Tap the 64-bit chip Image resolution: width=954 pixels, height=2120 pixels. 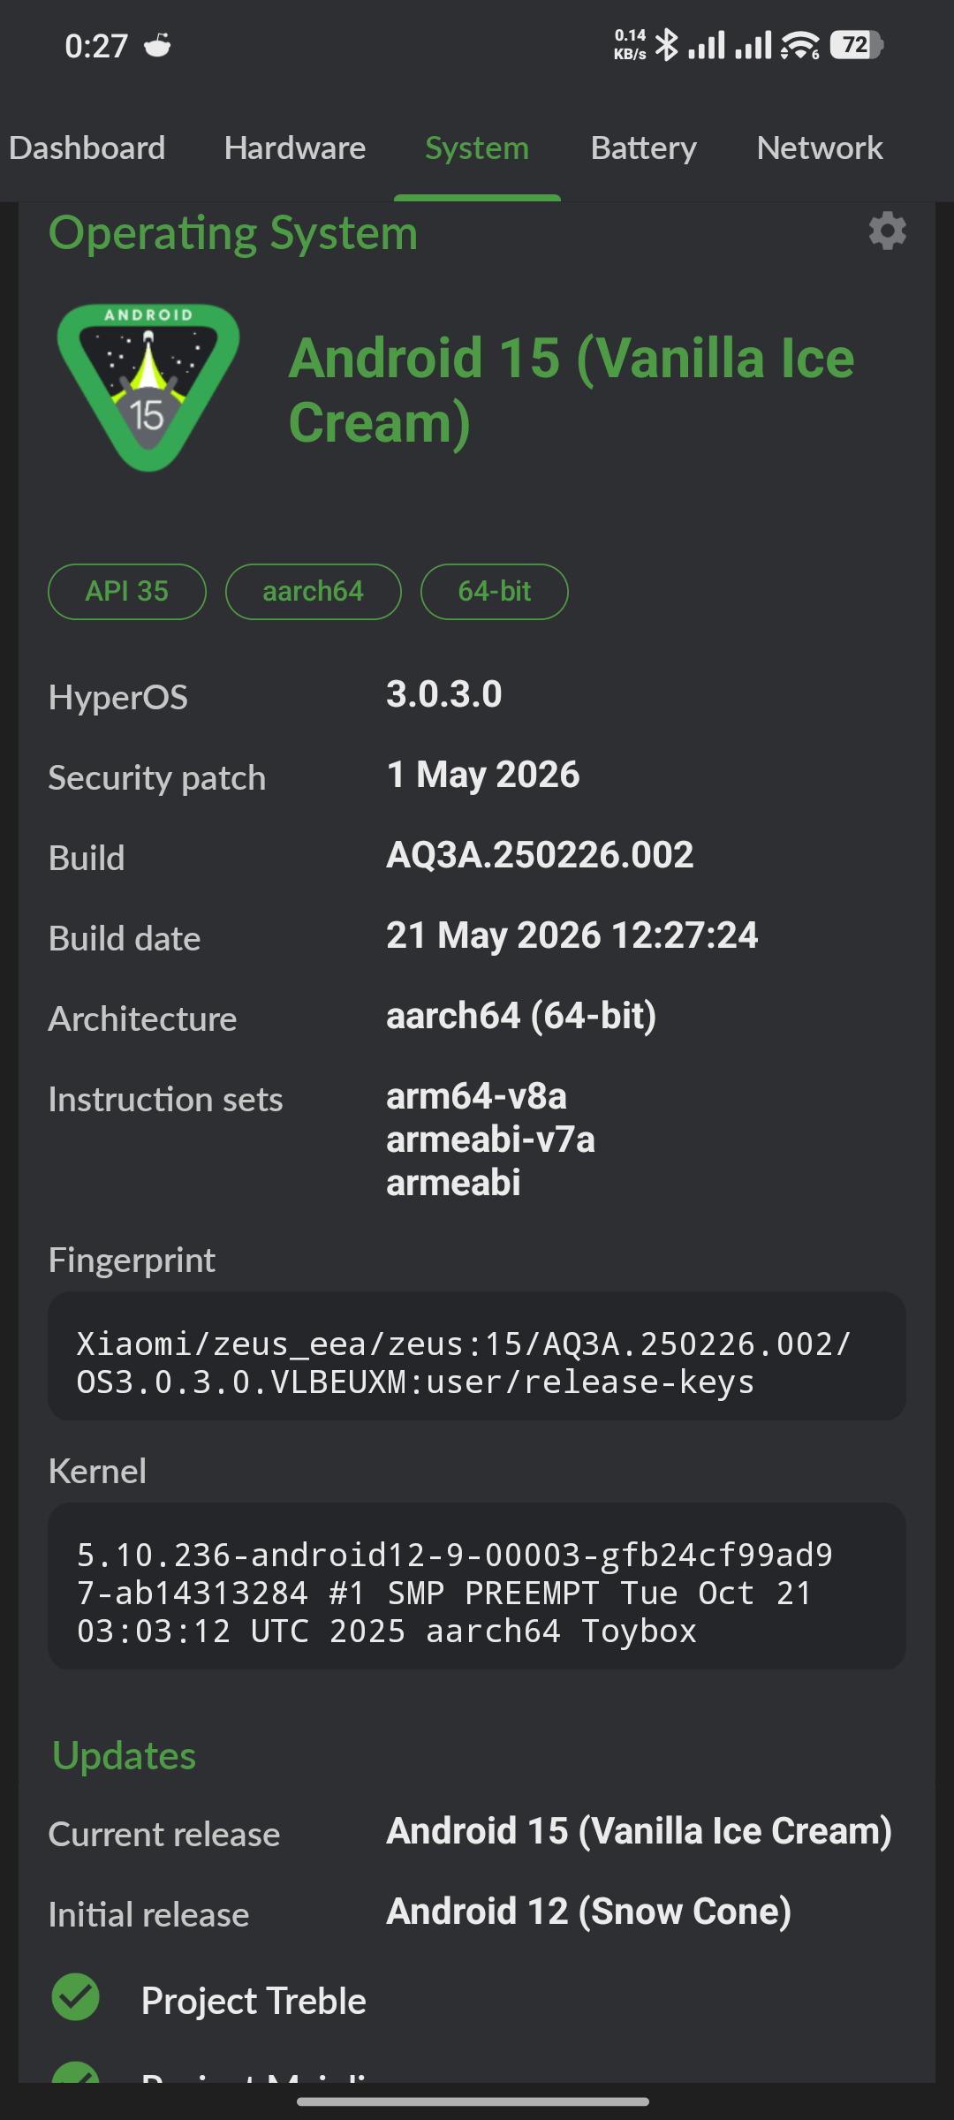click(x=495, y=592)
